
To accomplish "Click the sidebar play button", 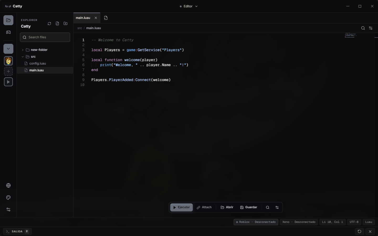I will tap(8, 82).
